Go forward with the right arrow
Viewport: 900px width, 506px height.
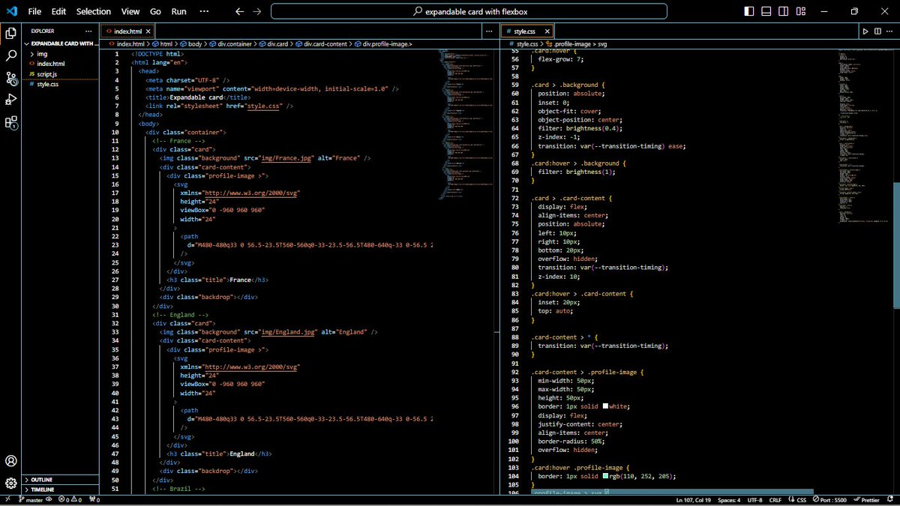257,11
